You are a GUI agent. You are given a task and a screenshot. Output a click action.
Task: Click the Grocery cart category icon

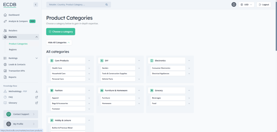(152, 91)
